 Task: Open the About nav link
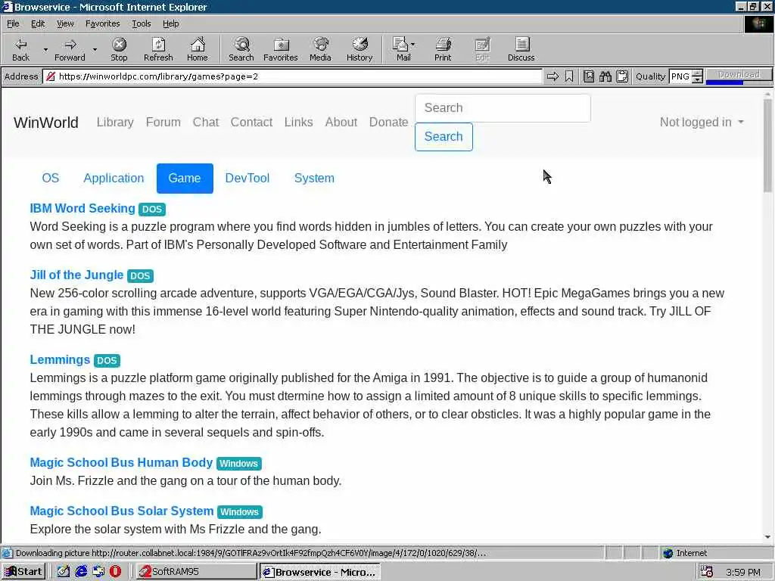pyautogui.click(x=341, y=122)
